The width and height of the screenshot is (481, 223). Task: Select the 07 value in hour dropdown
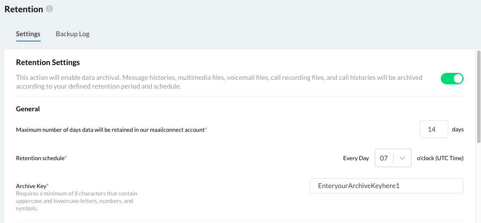[384, 158]
